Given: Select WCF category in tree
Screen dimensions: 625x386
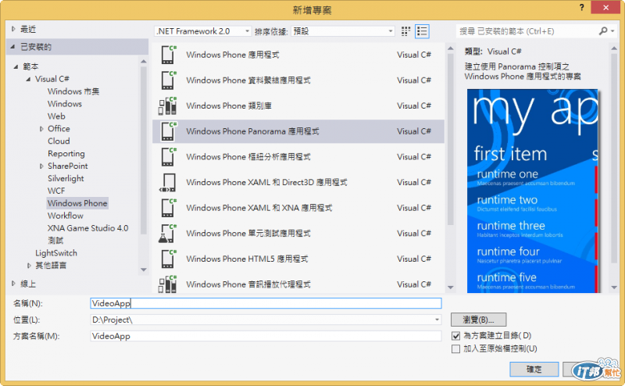Looking at the screenshot, I should (x=56, y=191).
